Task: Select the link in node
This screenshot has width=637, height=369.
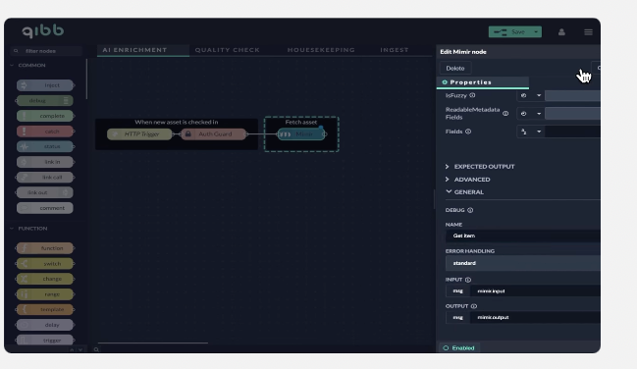Action: pyautogui.click(x=45, y=162)
